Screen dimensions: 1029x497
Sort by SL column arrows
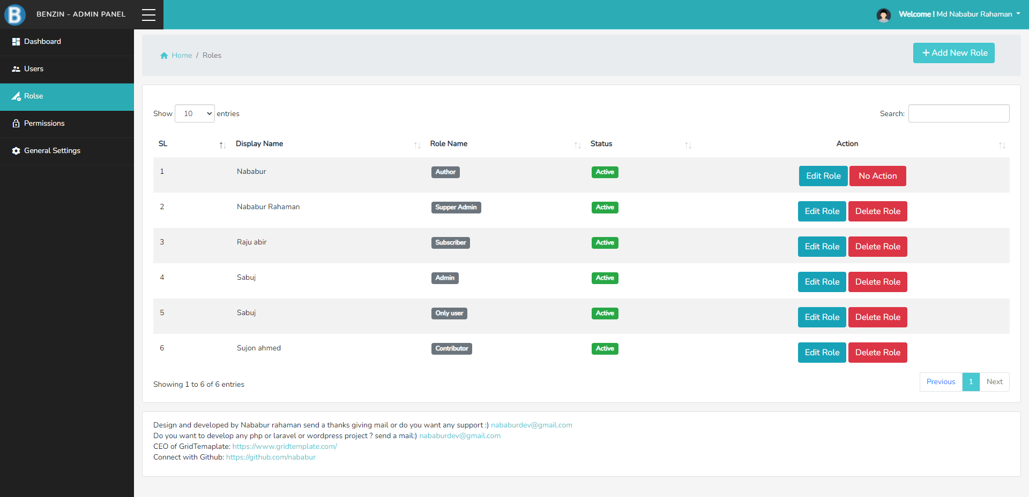pyautogui.click(x=222, y=146)
